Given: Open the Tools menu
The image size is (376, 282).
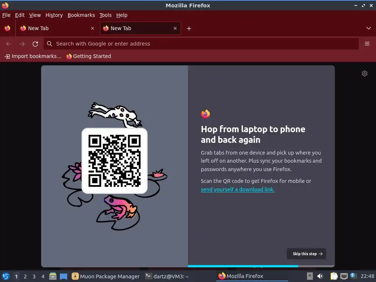Looking at the screenshot, I should click(105, 15).
